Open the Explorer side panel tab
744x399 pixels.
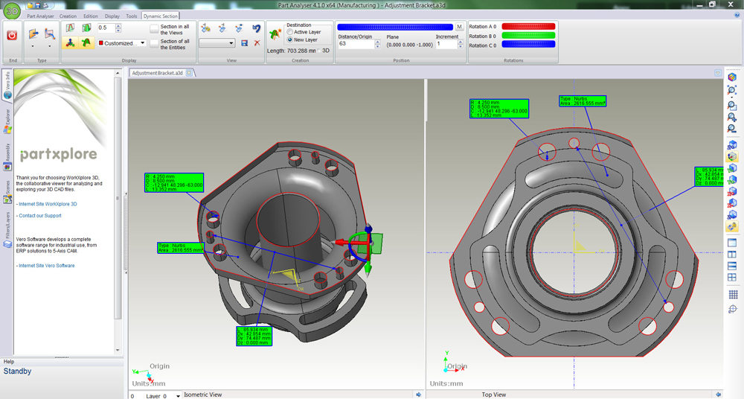[x=7, y=121]
